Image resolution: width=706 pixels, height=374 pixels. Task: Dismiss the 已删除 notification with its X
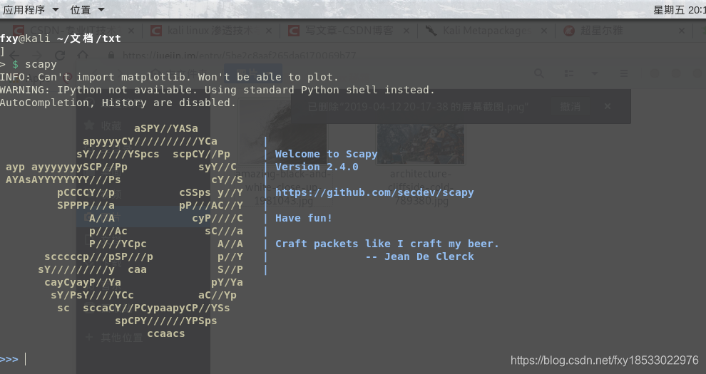click(x=608, y=107)
